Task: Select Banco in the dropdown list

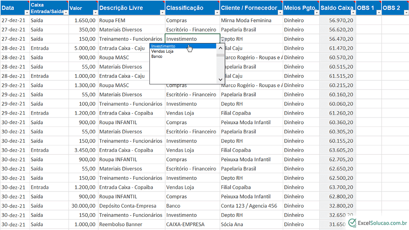Action: [183, 57]
